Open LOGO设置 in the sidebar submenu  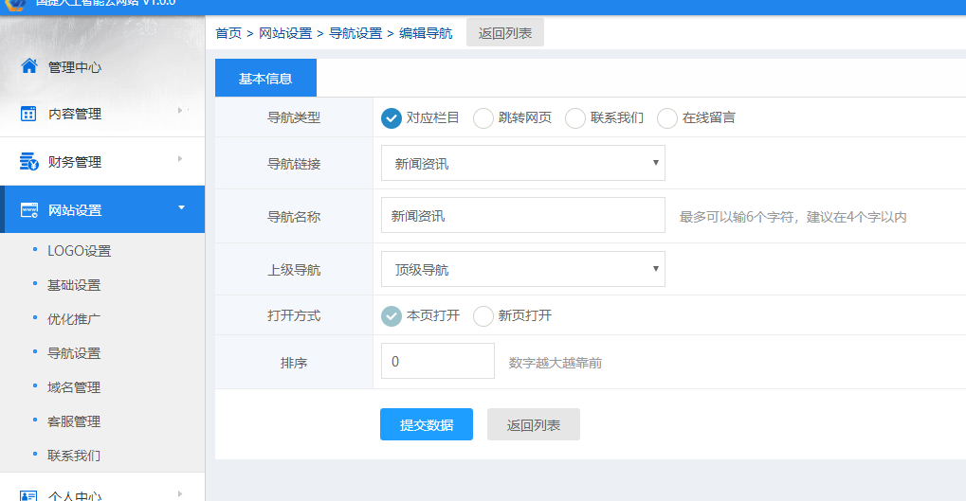[x=79, y=251]
